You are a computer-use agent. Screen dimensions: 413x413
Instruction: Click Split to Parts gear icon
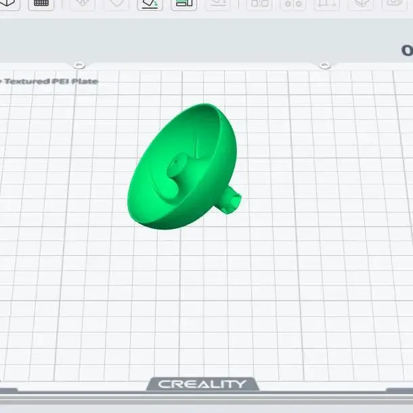(293, 3)
